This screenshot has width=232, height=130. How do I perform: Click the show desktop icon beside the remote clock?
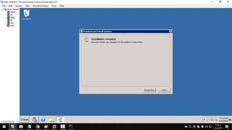(230, 120)
